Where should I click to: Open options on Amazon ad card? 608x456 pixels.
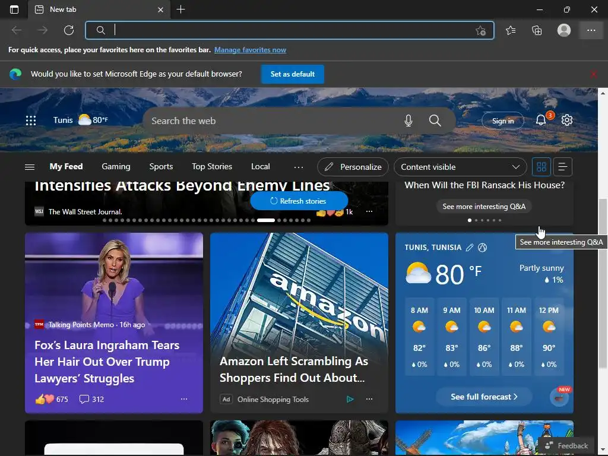pos(369,399)
